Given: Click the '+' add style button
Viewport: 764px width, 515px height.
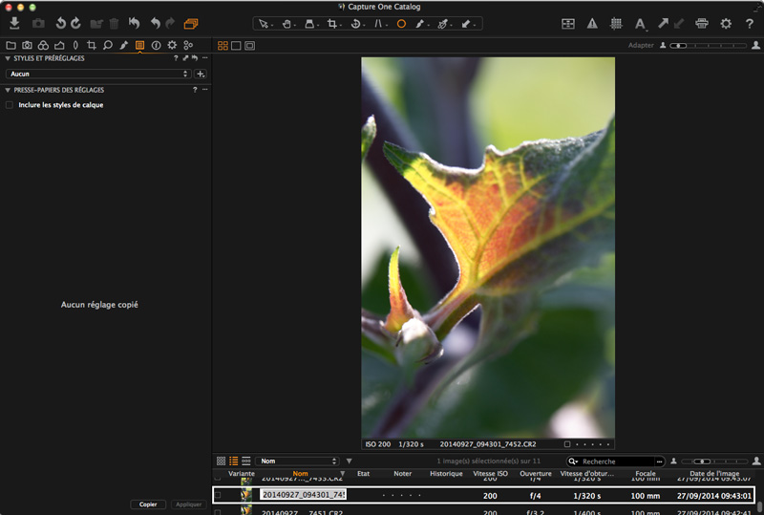Looking at the screenshot, I should pos(201,74).
